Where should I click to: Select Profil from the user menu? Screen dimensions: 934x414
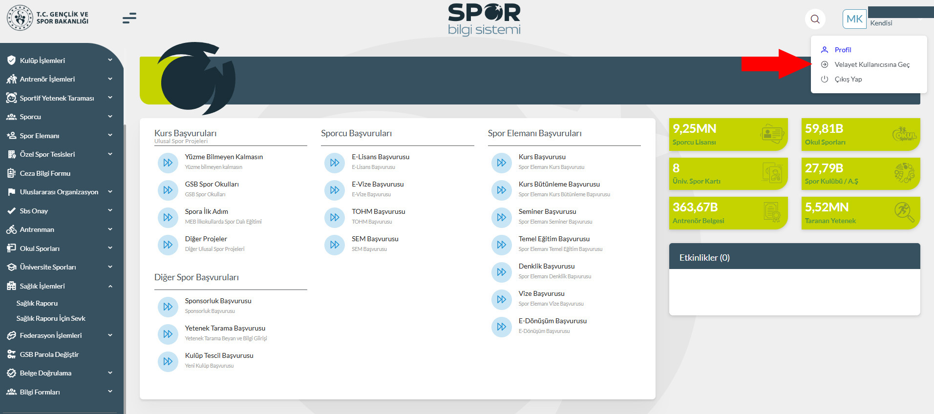(x=843, y=50)
